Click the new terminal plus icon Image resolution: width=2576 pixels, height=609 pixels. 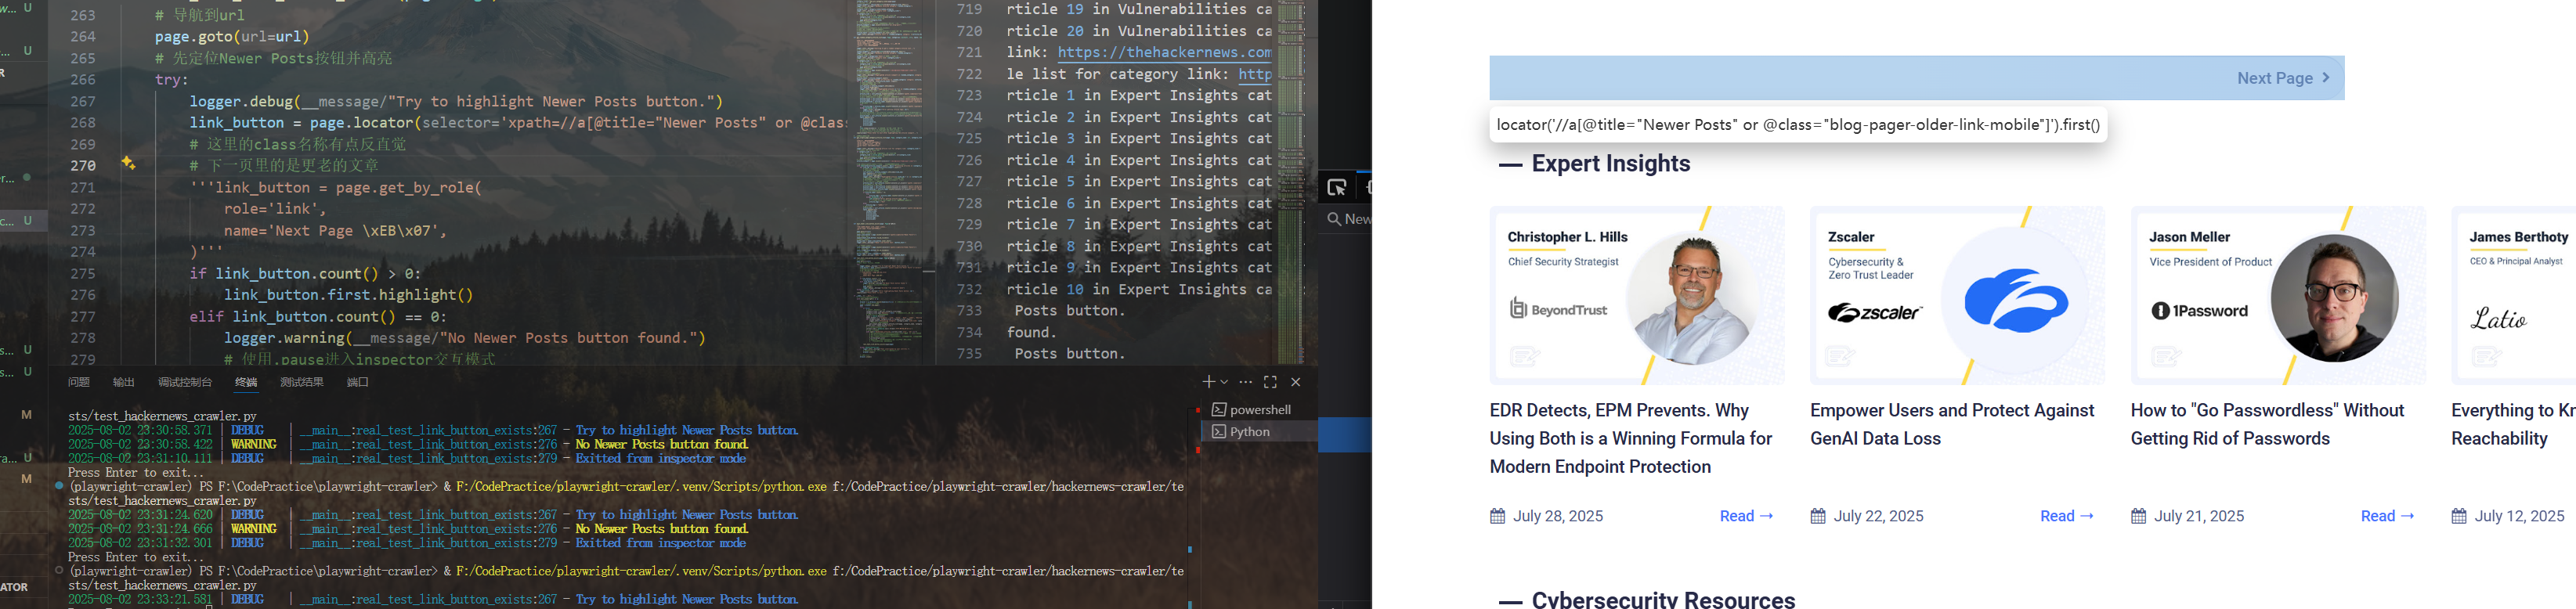1208,382
